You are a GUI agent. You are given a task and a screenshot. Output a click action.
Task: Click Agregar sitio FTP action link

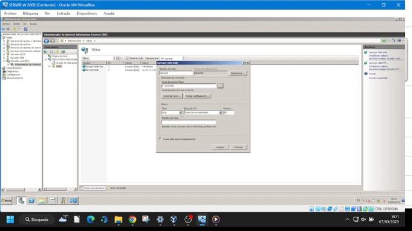coord(378,63)
